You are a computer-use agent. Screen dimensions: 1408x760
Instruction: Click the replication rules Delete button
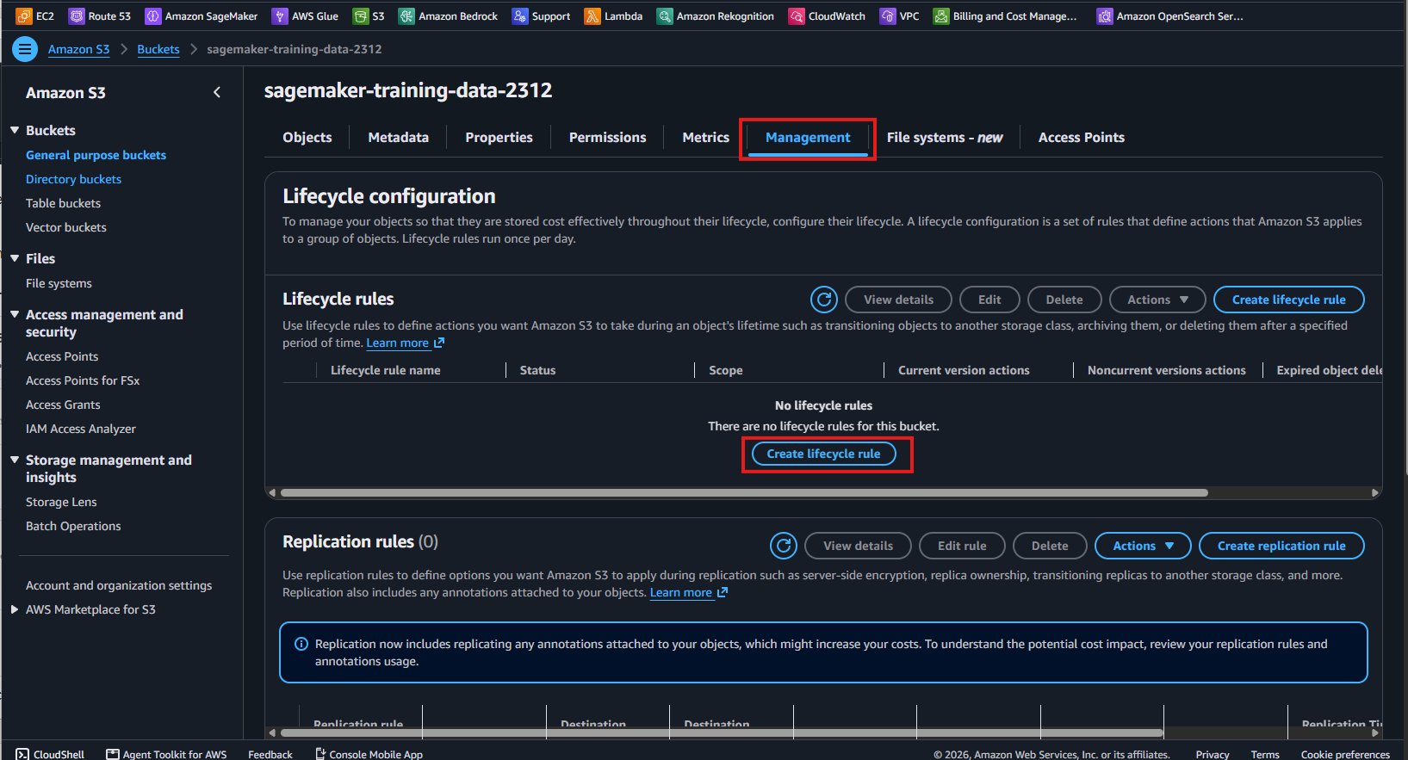coord(1050,546)
